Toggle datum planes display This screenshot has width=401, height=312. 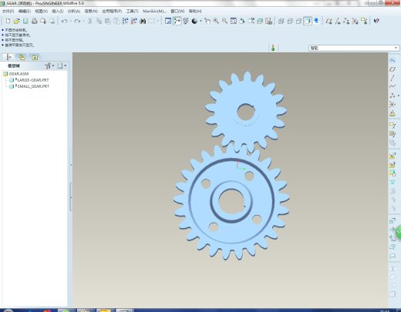coord(329,21)
